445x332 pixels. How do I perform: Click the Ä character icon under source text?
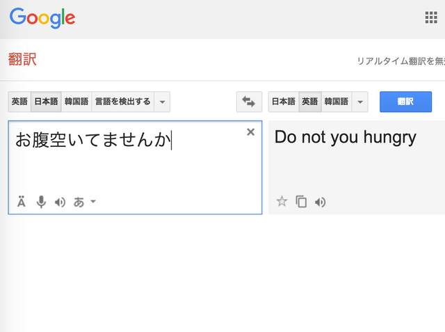pyautogui.click(x=22, y=202)
